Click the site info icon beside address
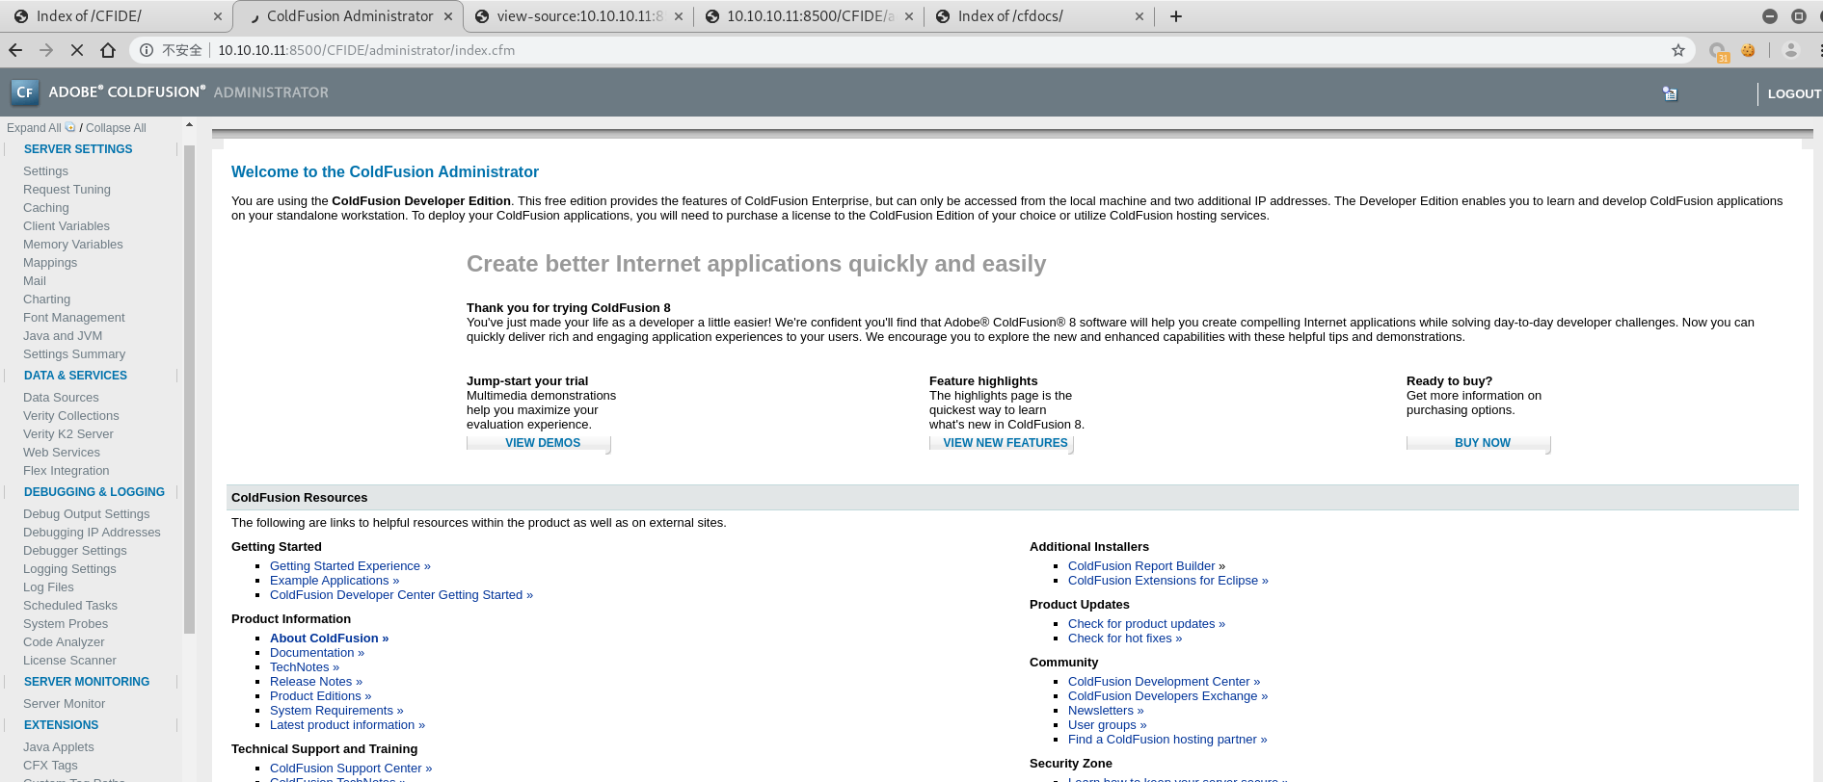1823x782 pixels. pos(147,50)
